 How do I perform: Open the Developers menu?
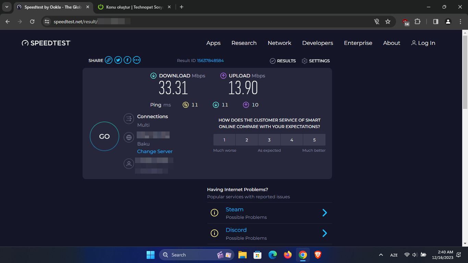(318, 43)
